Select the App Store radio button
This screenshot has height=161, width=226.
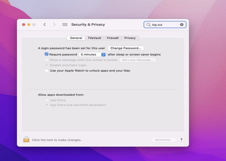[47, 100]
